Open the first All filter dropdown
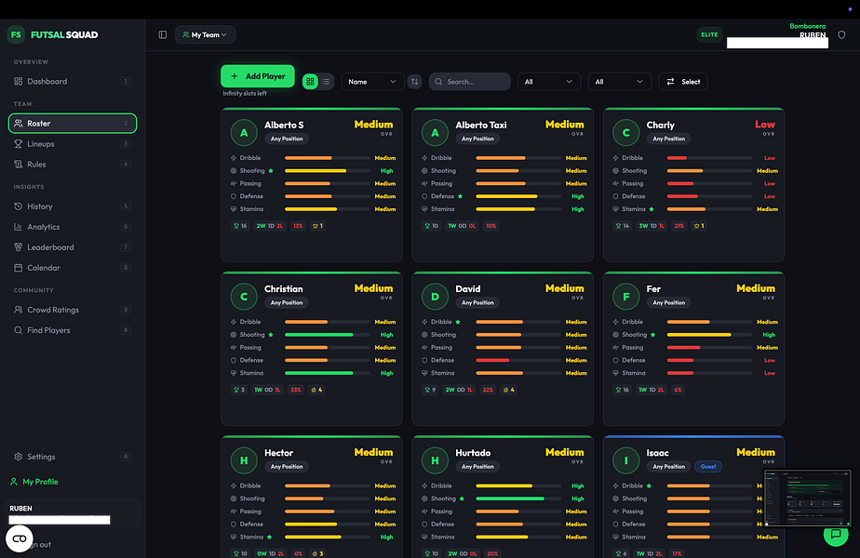 (x=549, y=82)
